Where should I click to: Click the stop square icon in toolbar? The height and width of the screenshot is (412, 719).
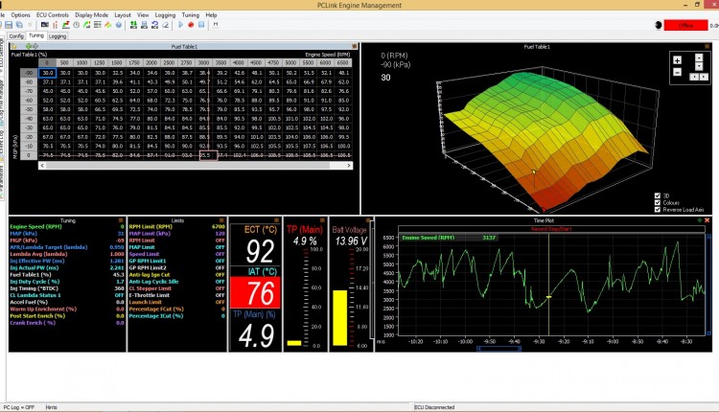tap(201, 25)
